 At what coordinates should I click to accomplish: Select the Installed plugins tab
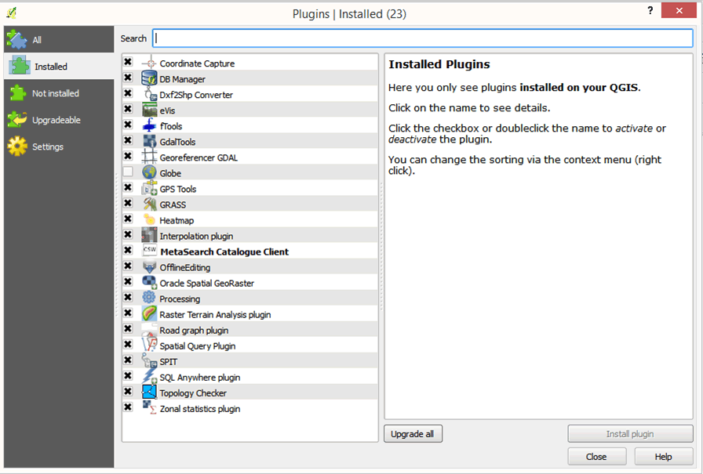pos(59,67)
